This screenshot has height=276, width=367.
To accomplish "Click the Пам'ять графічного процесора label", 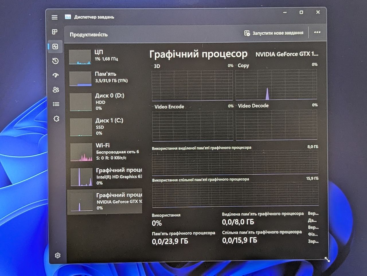I will pyautogui.click(x=183, y=233).
